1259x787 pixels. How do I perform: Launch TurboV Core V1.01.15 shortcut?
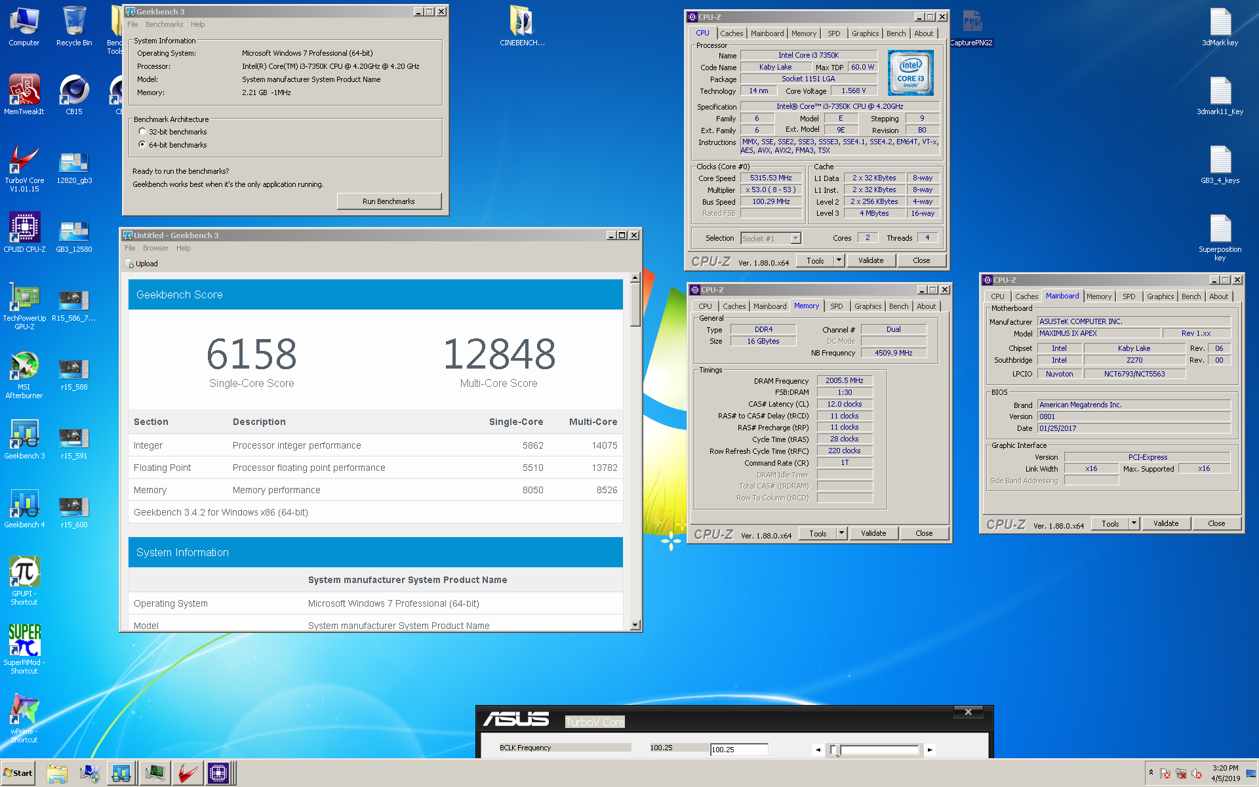coord(24,168)
